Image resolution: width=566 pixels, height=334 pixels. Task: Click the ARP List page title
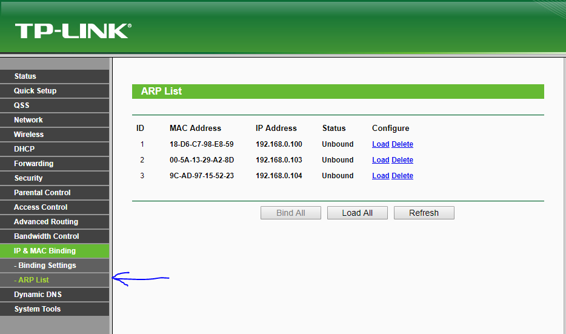tap(161, 92)
